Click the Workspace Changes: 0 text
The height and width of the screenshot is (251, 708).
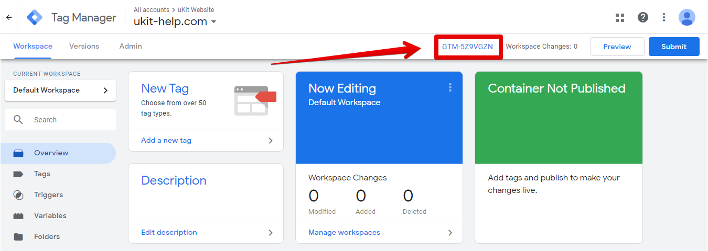point(542,47)
